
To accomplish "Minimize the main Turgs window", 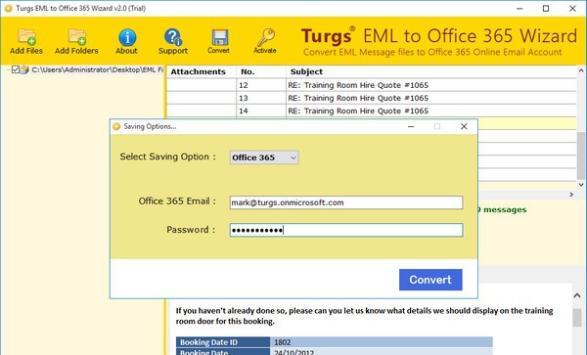I will [x=519, y=8].
